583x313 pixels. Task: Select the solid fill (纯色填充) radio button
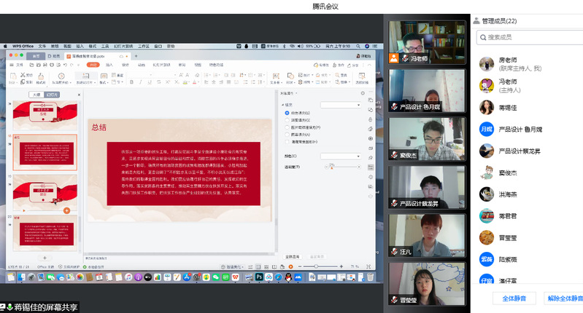(x=287, y=114)
